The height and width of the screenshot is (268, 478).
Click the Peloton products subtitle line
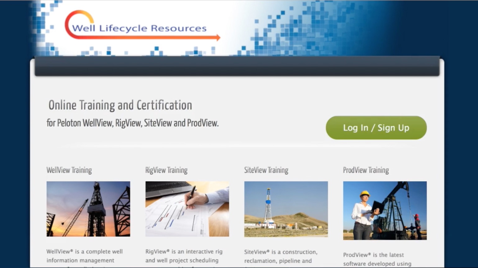click(132, 123)
